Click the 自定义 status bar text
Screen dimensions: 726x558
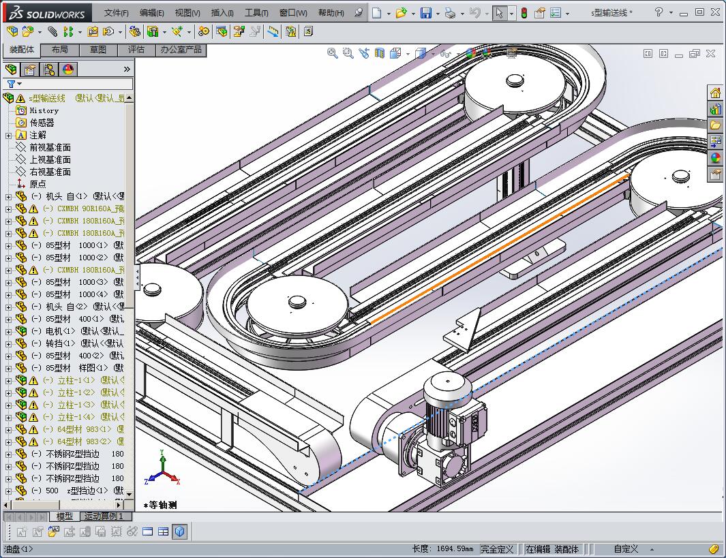pyautogui.click(x=626, y=548)
